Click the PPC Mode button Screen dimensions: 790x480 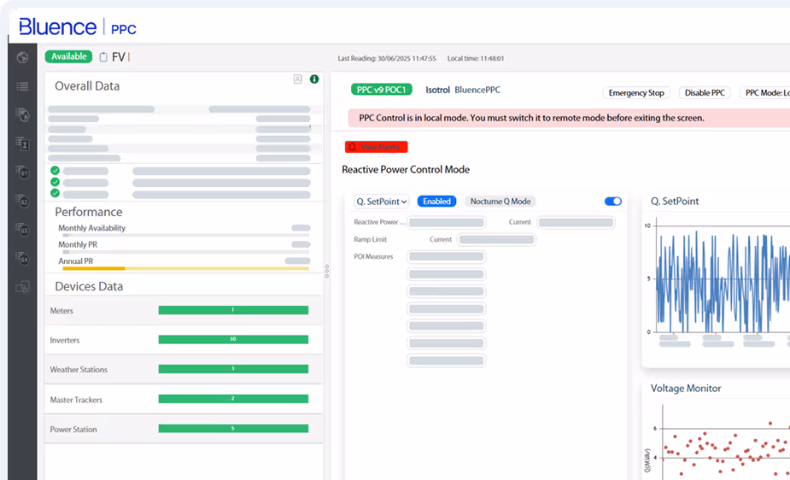point(765,93)
